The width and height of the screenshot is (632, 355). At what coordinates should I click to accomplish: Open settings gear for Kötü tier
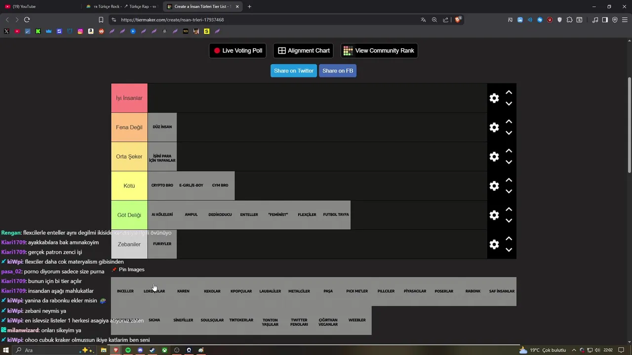tap(494, 186)
